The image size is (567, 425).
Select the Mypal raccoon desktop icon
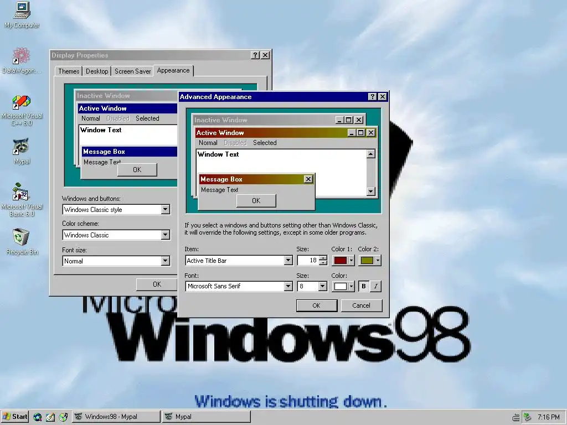(22, 151)
